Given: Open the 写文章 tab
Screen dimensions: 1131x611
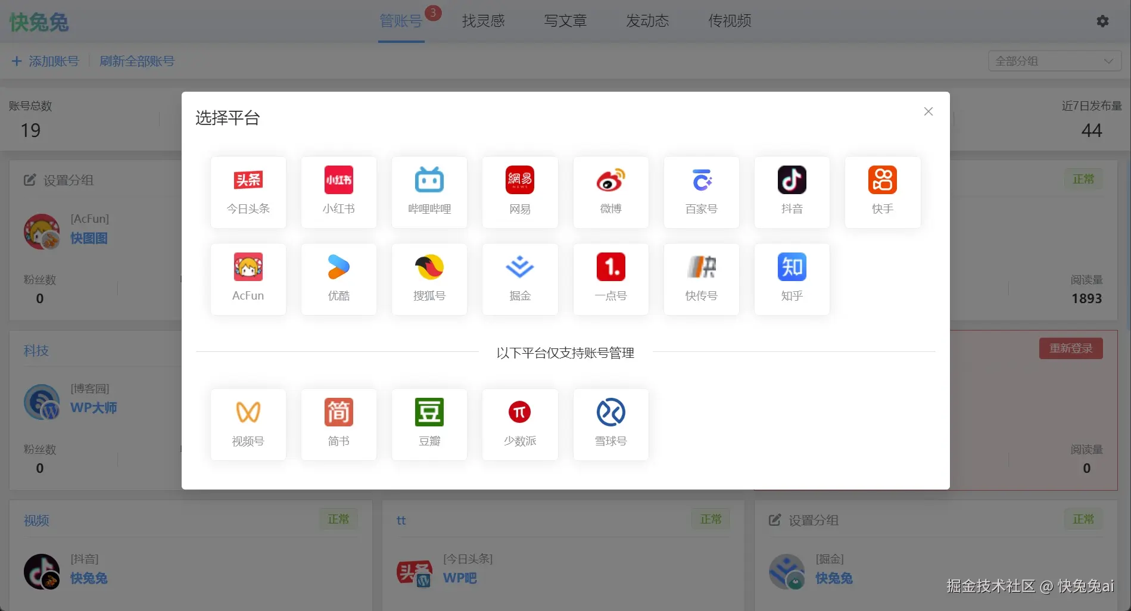Looking at the screenshot, I should pyautogui.click(x=565, y=21).
